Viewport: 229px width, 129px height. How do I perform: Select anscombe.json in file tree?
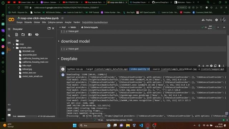tap(29, 55)
